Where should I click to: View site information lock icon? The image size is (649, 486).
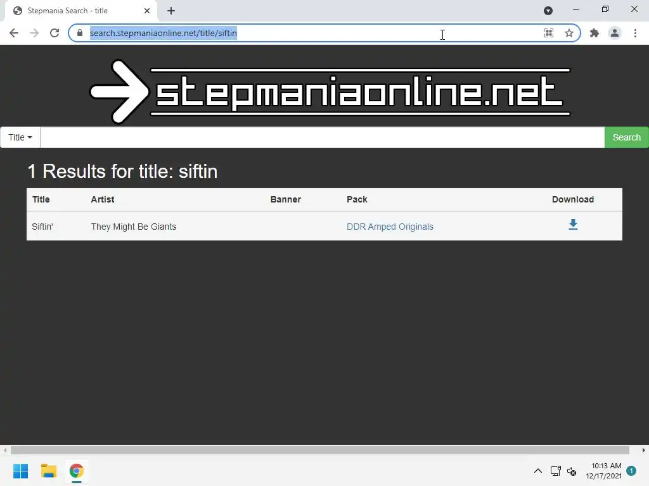(x=80, y=33)
